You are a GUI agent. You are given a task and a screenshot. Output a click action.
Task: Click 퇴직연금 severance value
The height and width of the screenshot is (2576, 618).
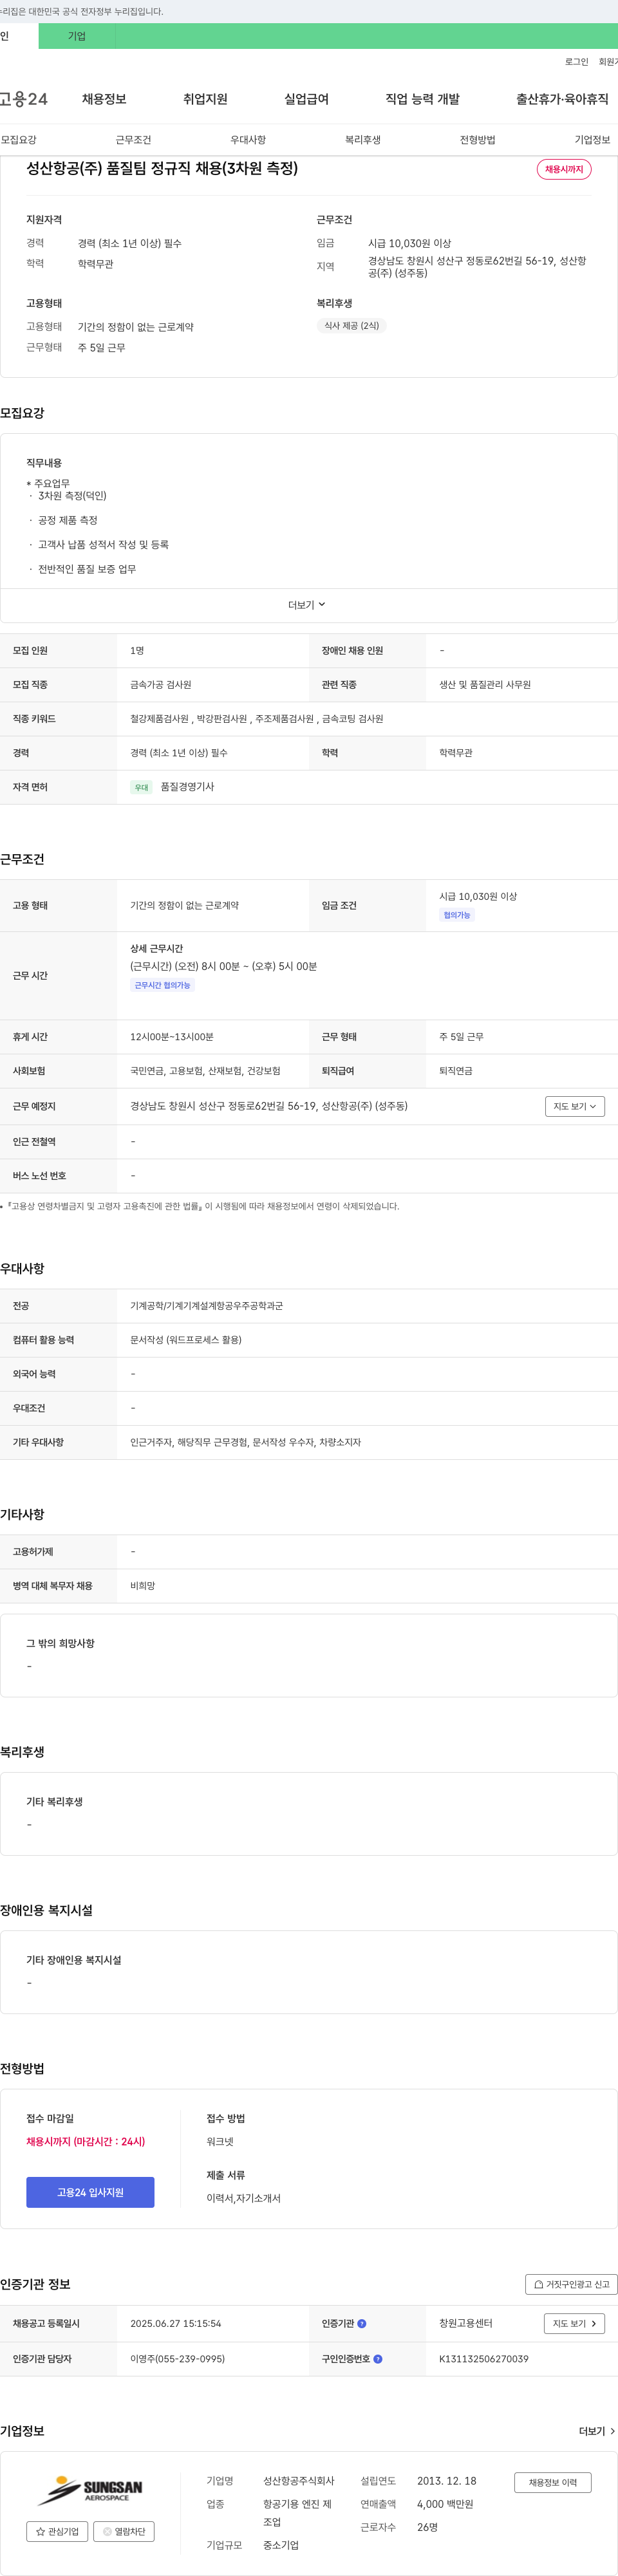tap(456, 1071)
